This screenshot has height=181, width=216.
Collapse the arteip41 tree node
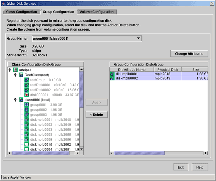tap(10, 70)
